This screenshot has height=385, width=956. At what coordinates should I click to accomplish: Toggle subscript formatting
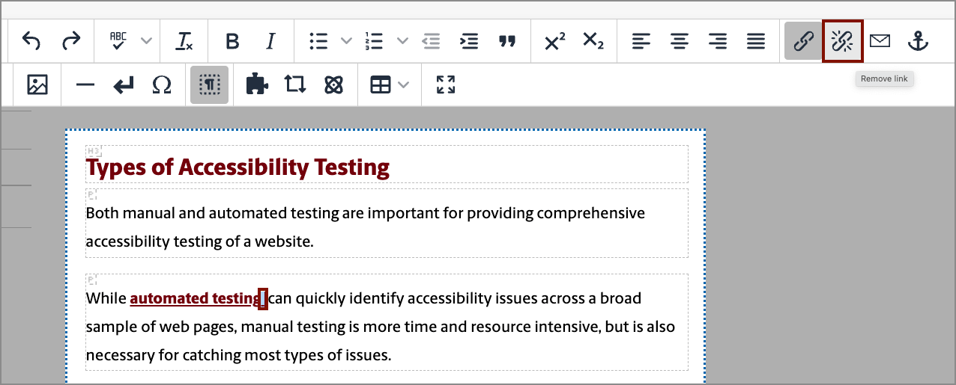pos(593,41)
